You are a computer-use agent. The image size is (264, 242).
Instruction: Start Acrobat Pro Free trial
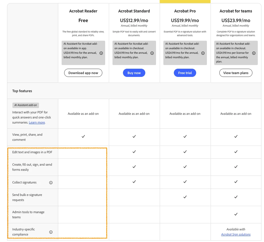pos(185,73)
